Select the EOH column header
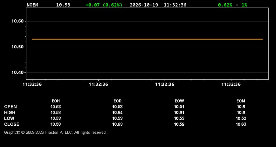This screenshot has width=276, height=147. click(56, 101)
